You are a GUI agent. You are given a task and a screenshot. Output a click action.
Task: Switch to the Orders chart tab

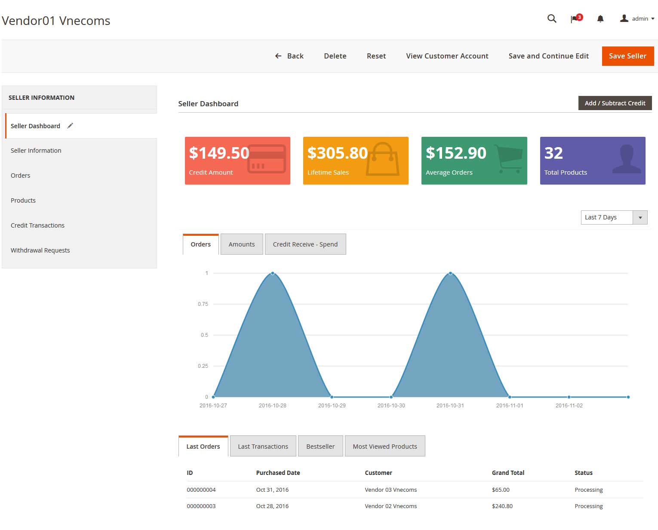click(201, 244)
